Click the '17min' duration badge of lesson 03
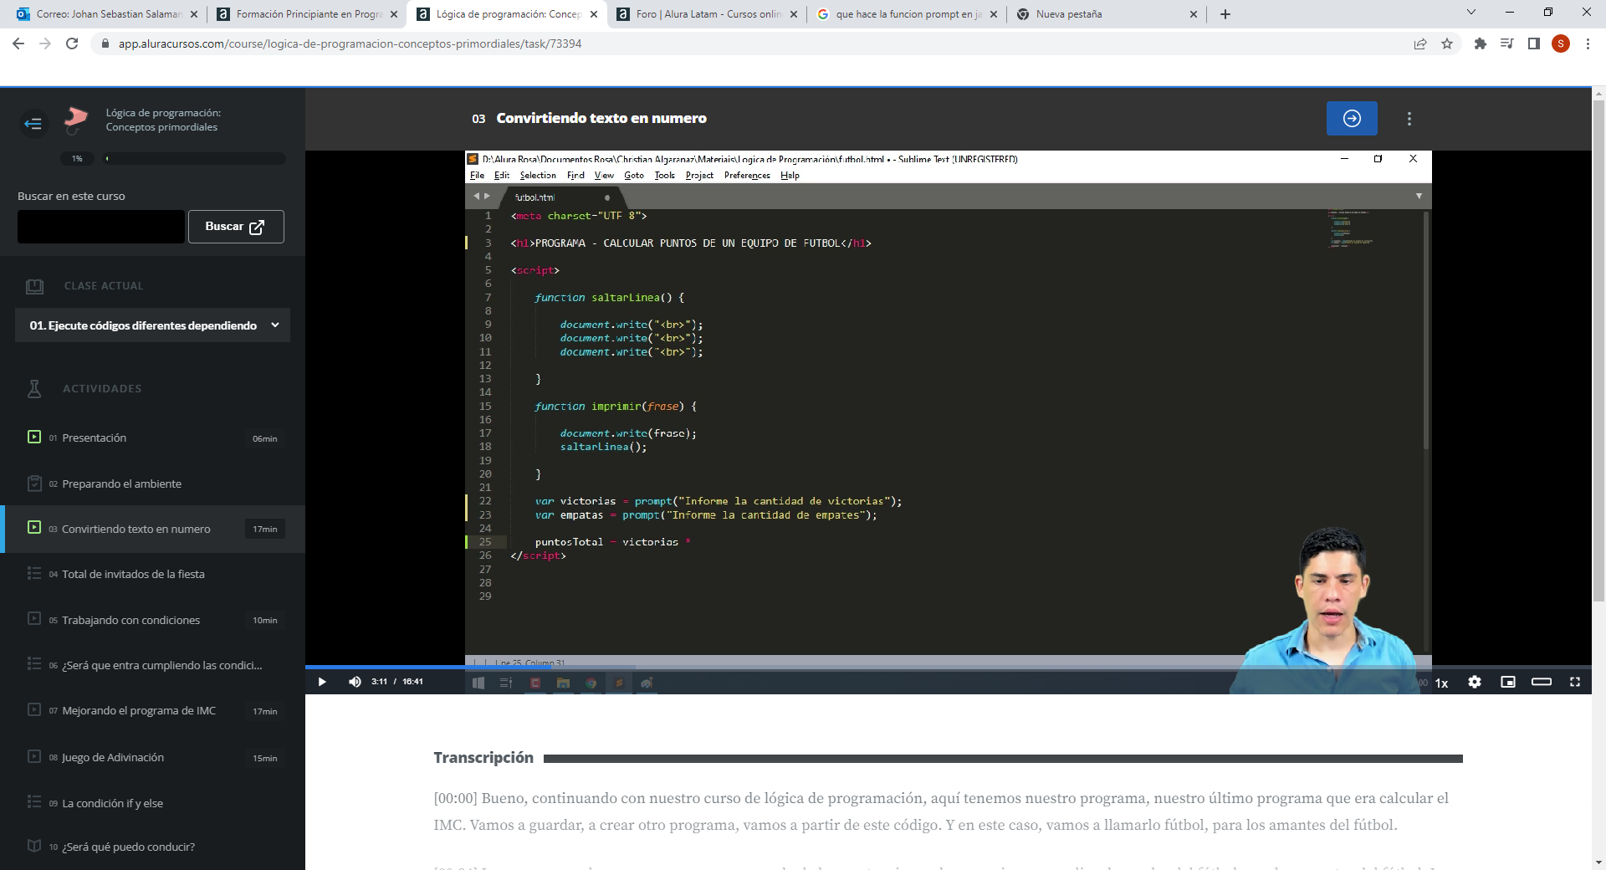Screen dimensions: 1606x870 pyautogui.click(x=264, y=529)
